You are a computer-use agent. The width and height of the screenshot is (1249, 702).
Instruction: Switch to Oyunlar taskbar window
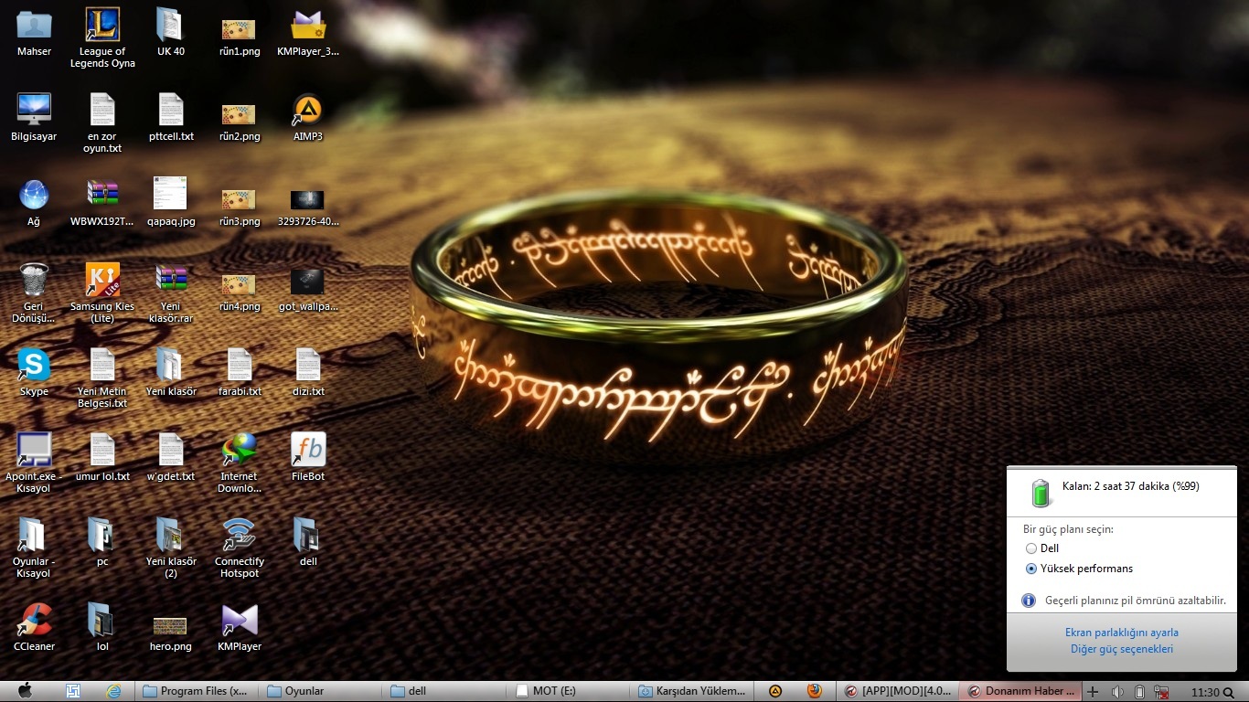pyautogui.click(x=320, y=691)
